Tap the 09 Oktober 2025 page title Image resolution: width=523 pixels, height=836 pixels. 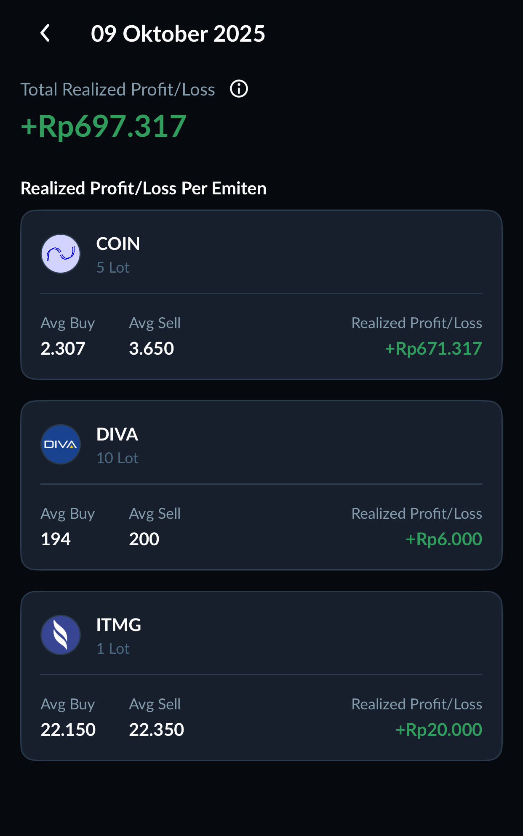[x=178, y=34]
